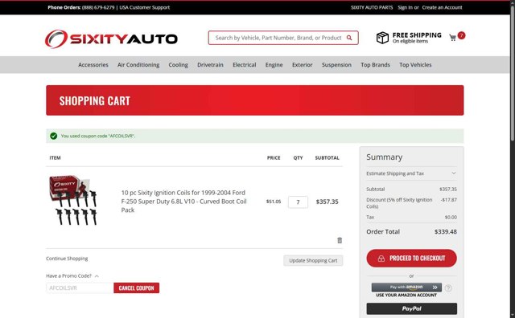This screenshot has width=515, height=318.
Task: Choose the PayPal checkout button
Action: [411, 308]
